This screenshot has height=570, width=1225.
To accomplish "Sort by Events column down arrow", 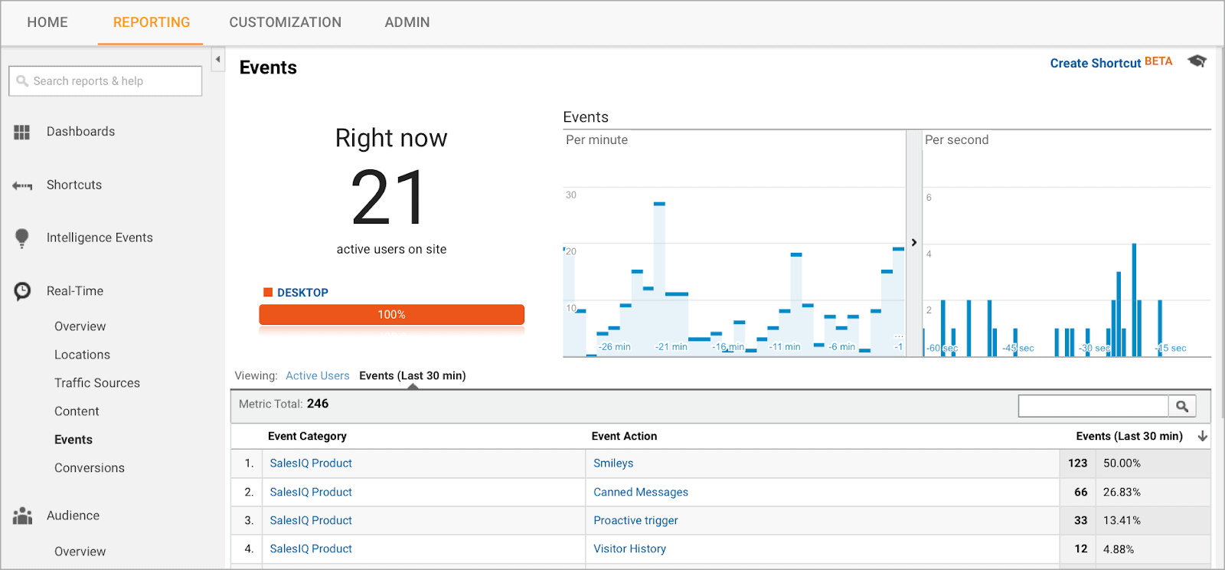I will (x=1203, y=436).
